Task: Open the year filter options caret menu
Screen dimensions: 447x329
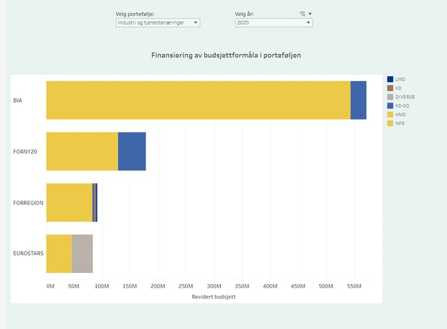Action: click(x=310, y=13)
